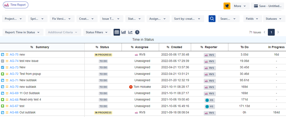Click the task checkbox icon for AG-73
Screen dimensions: 286x117
[x=2, y=67]
